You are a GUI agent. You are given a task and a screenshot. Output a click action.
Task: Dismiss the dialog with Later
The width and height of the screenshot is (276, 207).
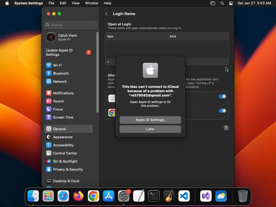(x=150, y=129)
